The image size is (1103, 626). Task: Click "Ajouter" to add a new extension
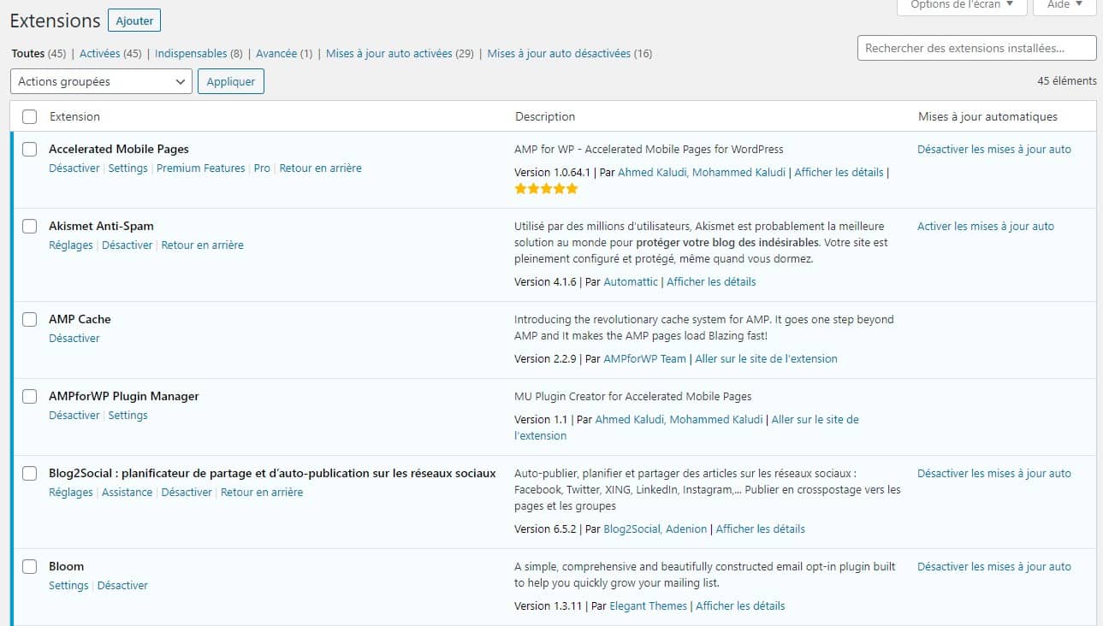click(x=133, y=20)
